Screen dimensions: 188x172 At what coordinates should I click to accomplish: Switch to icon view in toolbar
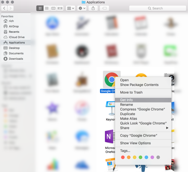pos(40,8)
